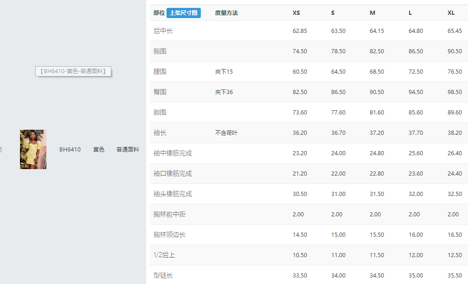Click the 62.85 value in 后中长 row

pyautogui.click(x=300, y=31)
